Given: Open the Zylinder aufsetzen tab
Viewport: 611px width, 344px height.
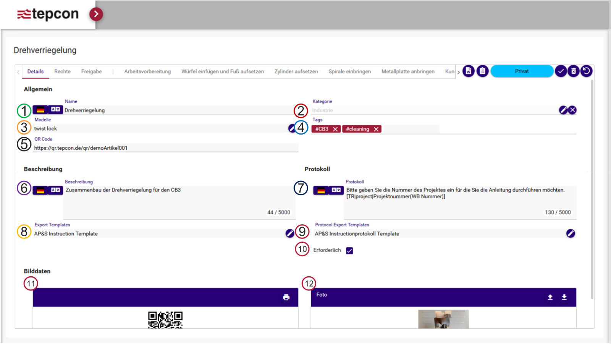Looking at the screenshot, I should click(296, 71).
